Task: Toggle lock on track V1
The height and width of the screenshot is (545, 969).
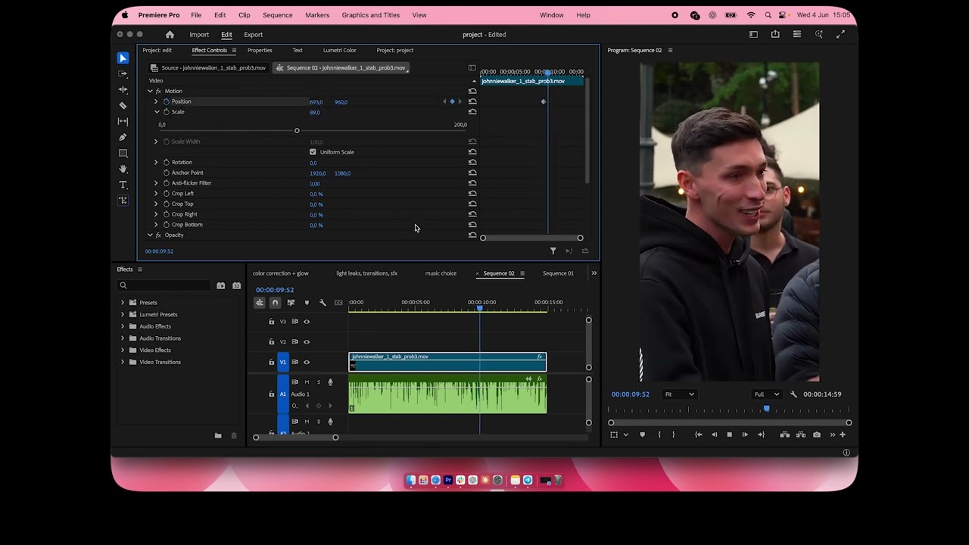Action: pos(272,363)
